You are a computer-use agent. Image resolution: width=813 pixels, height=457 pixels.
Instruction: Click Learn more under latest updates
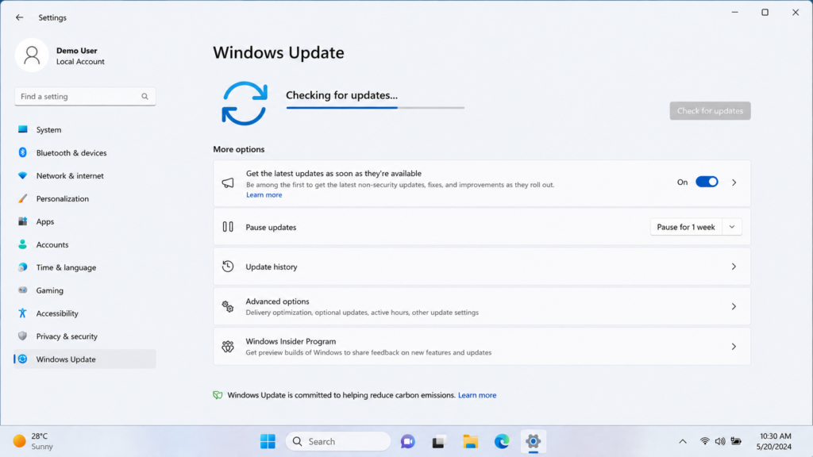click(x=264, y=195)
